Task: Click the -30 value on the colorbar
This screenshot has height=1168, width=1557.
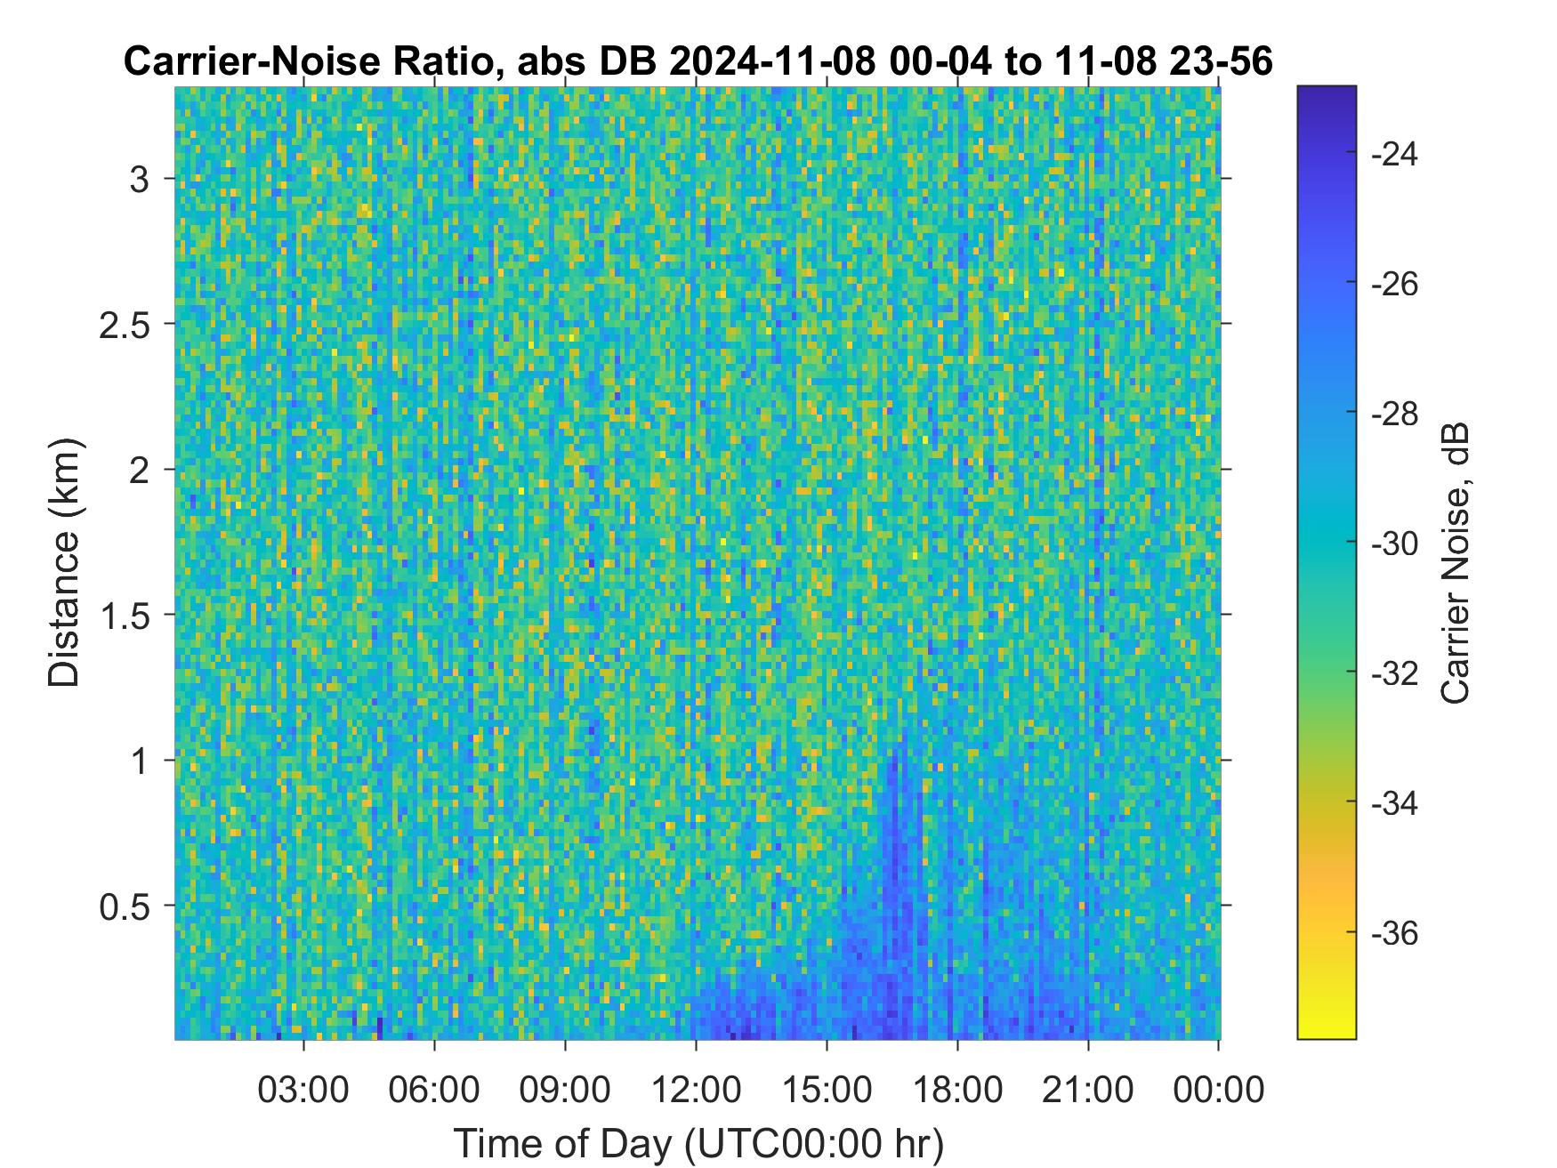Action: (x=1396, y=544)
